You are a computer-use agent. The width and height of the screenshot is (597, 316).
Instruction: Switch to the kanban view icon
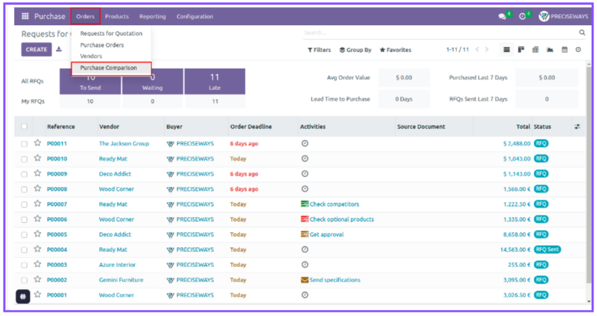(x=521, y=50)
